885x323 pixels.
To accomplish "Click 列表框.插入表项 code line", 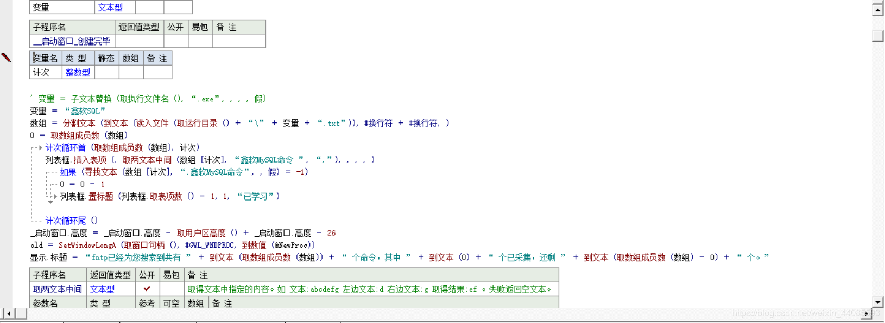I will [210, 160].
